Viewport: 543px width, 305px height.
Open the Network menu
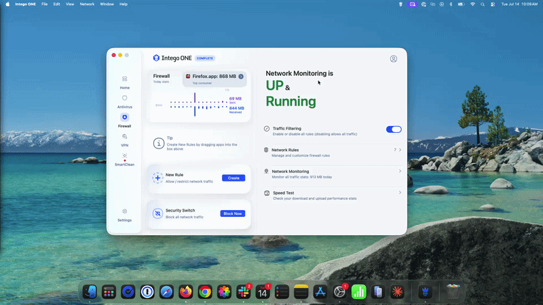tap(87, 4)
